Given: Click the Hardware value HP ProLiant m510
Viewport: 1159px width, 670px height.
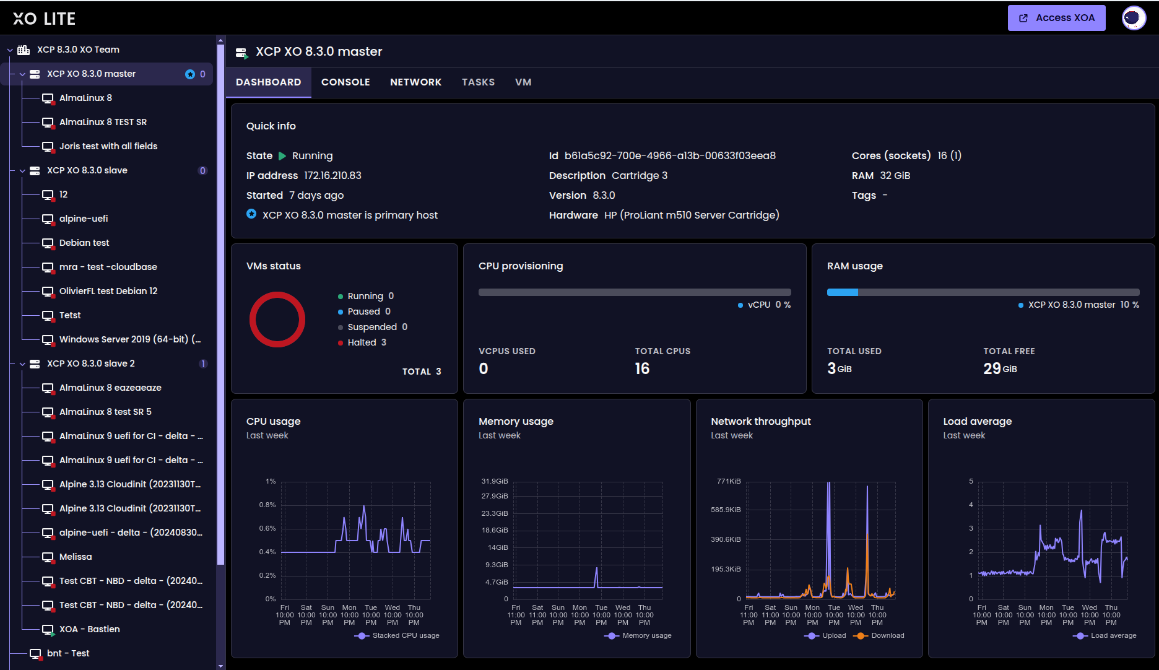Looking at the screenshot, I should click(x=692, y=215).
